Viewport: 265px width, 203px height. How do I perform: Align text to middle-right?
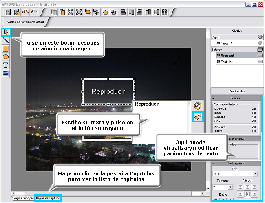coord(254,194)
